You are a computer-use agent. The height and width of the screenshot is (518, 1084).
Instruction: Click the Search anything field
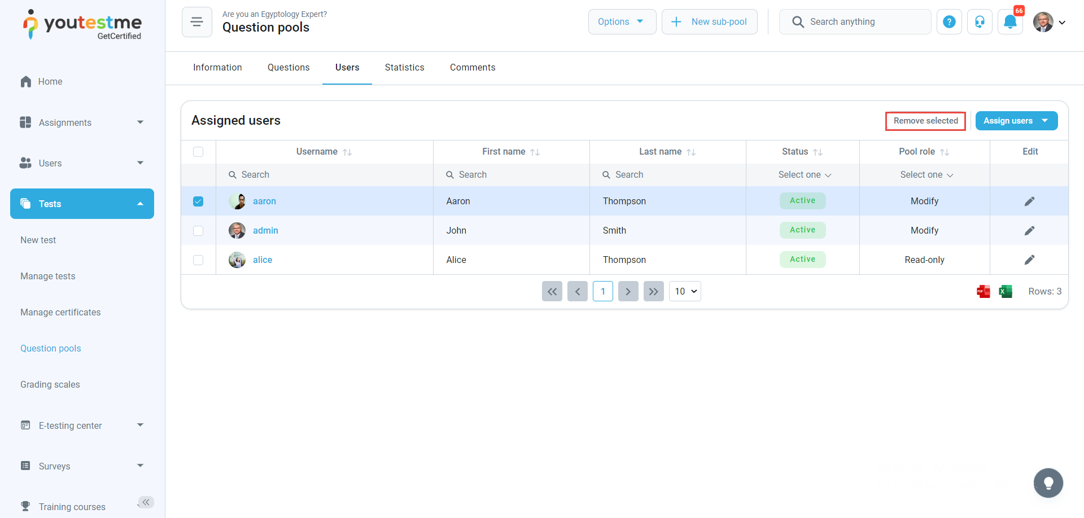pos(855,22)
